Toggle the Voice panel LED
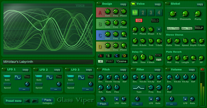The image size is (207, 108). coord(133,4)
